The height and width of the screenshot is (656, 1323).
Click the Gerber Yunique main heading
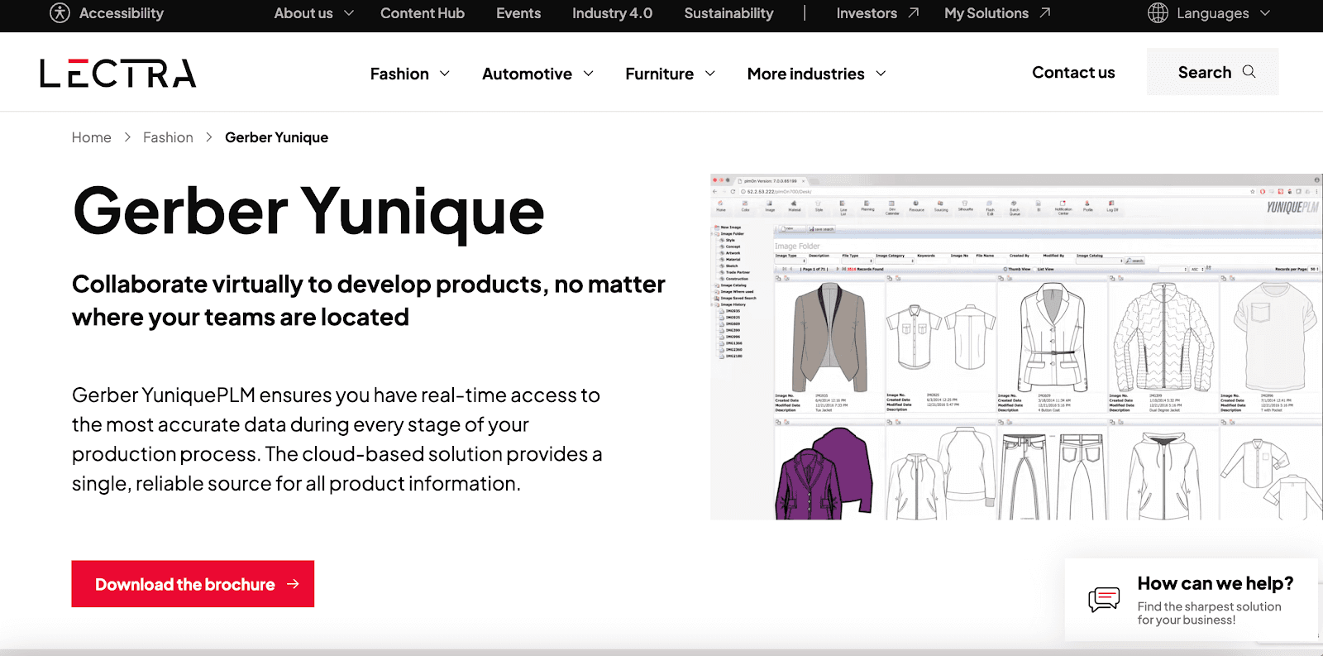coord(308,212)
